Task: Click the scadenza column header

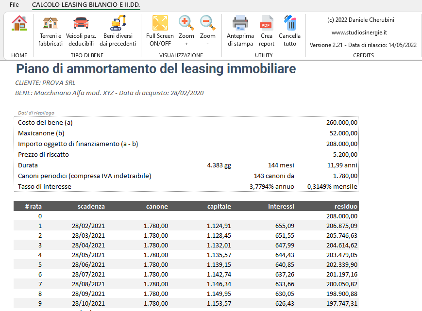Action: click(x=91, y=206)
